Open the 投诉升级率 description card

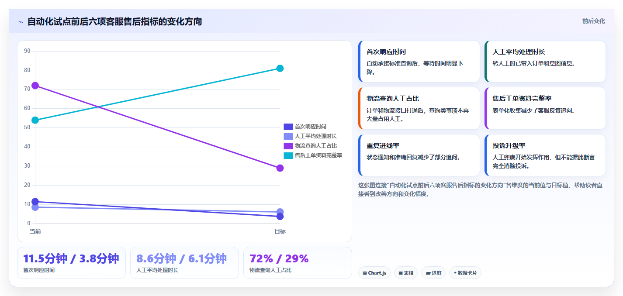[545, 155]
